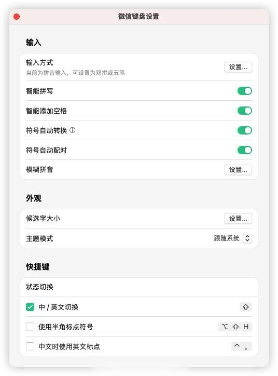Click the 输入方式 description text
The image size is (278, 376).
click(x=75, y=73)
